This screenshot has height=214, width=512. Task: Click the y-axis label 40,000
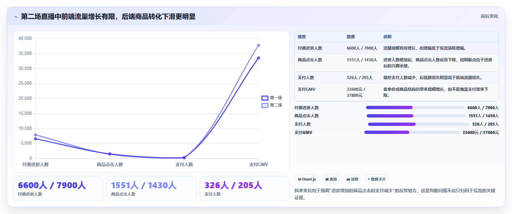tap(25, 39)
